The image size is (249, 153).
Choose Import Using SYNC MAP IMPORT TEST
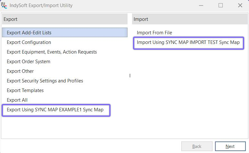tap(188, 42)
